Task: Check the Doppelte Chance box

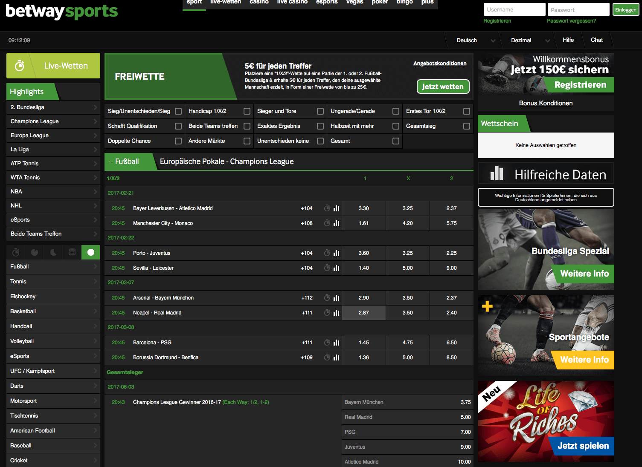Action: pos(178,141)
